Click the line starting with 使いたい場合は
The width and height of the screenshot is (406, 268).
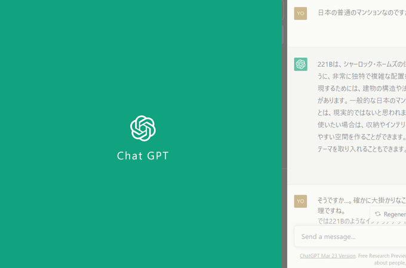pyautogui.click(x=362, y=125)
